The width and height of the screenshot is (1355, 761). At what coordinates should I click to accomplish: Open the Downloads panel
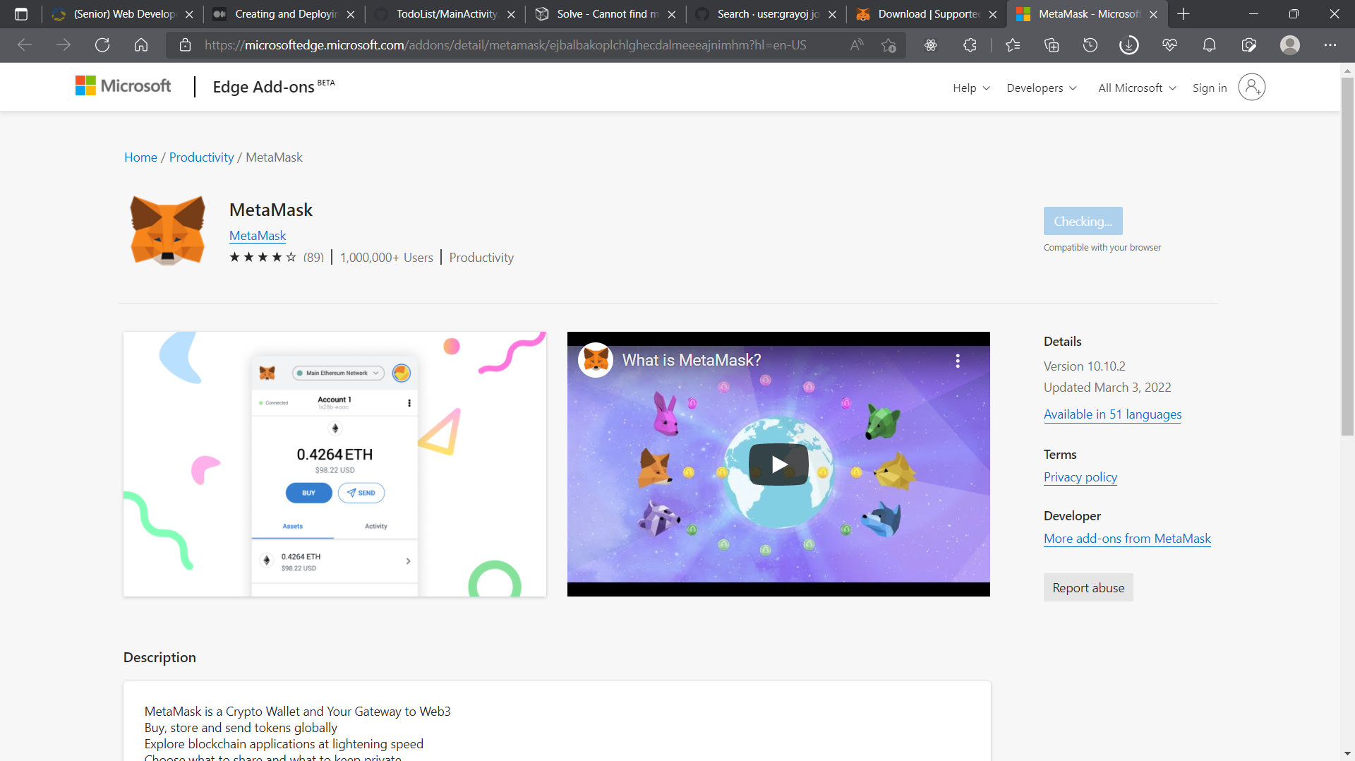(1129, 45)
